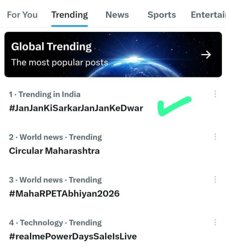Open the Sports tab
226x247 pixels.
162,15
